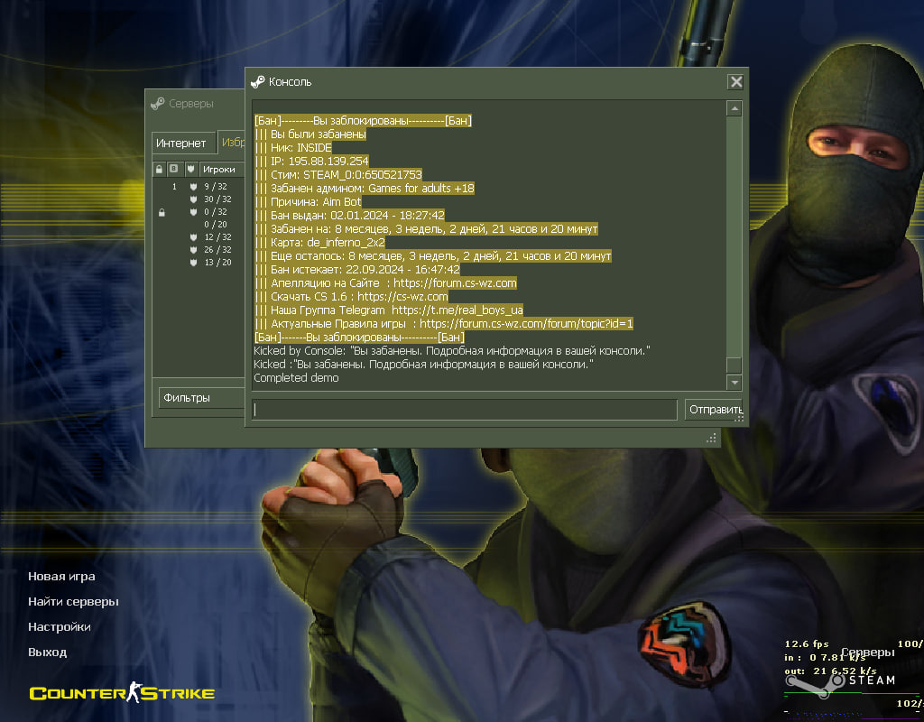The width and height of the screenshot is (924, 722).
Task: Open Настройки from the main menu
Action: pos(60,627)
